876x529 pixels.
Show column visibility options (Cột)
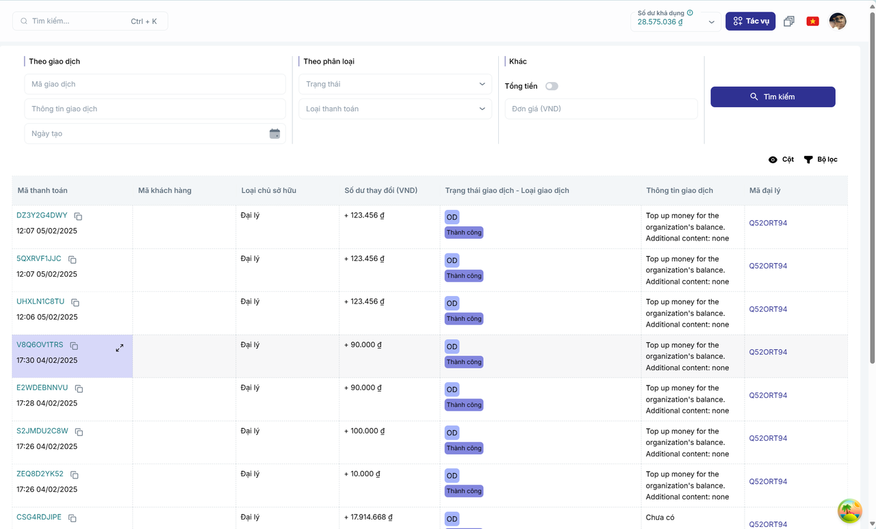click(x=781, y=159)
